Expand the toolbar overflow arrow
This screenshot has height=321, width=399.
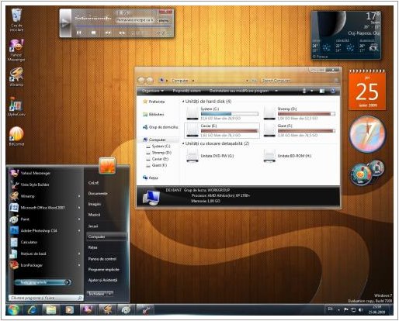point(276,91)
